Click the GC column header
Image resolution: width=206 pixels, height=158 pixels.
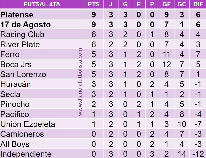coord(181,5)
